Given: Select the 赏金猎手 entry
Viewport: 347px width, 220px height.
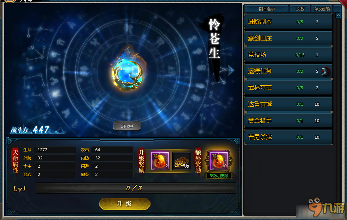Looking at the screenshot, I should coord(288,121).
